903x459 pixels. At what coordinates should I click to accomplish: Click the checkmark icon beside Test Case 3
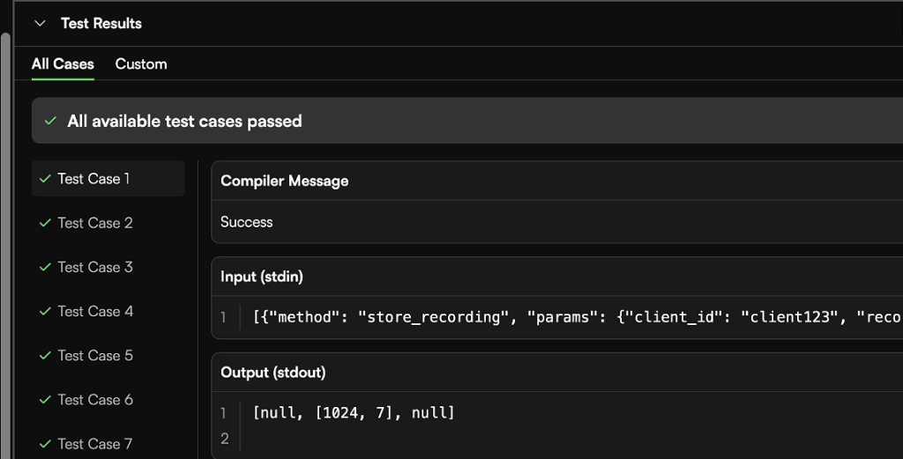pyautogui.click(x=45, y=267)
